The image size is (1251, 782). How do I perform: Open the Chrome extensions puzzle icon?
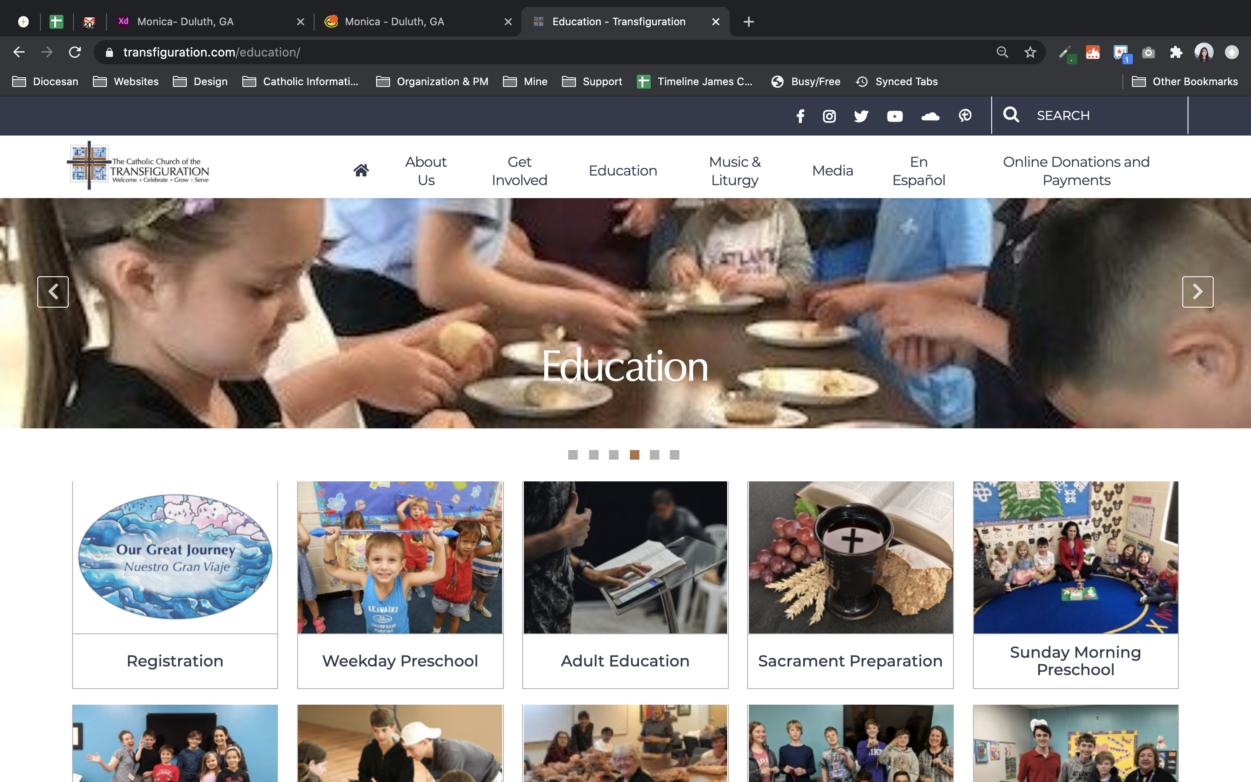click(1175, 52)
